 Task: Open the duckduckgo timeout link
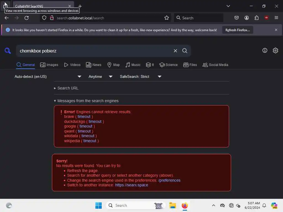(95, 121)
